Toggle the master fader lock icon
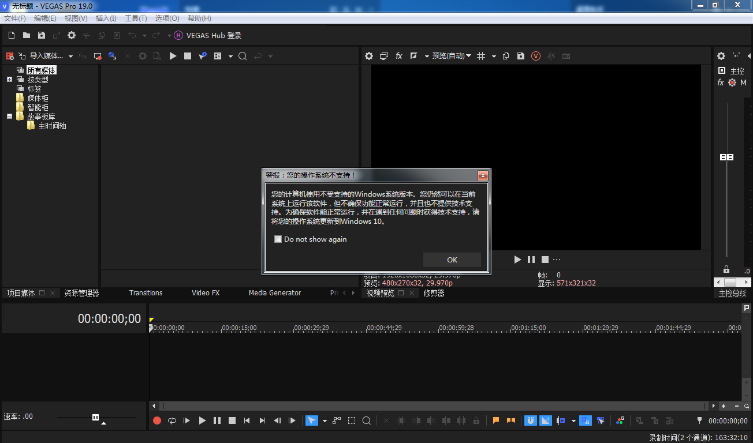The height and width of the screenshot is (443, 753). pyautogui.click(x=726, y=269)
